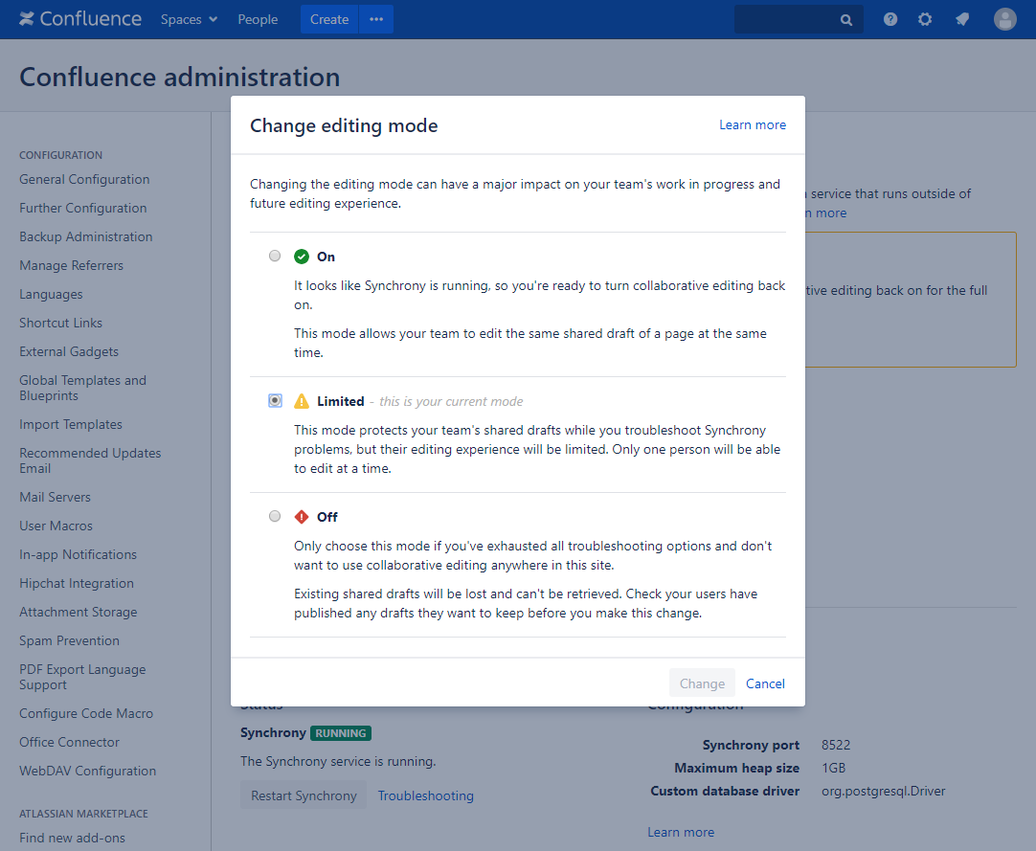This screenshot has height=851, width=1036.
Task: Open Synchrony Troubleshooting link
Action: 425,795
